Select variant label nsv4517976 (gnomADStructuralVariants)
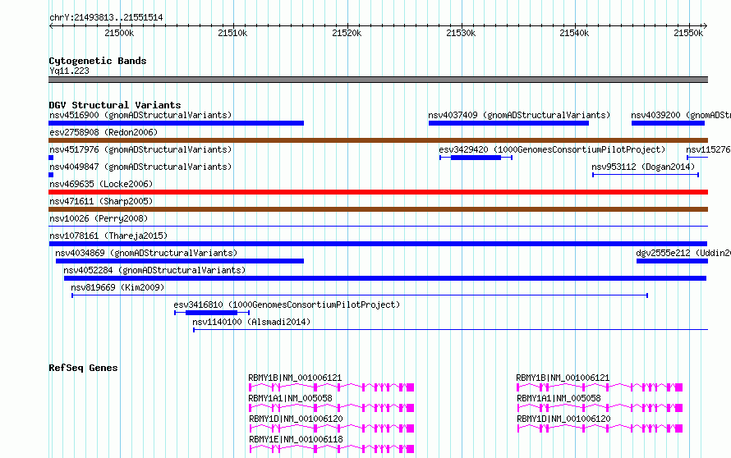731x458 pixels. coord(140,149)
